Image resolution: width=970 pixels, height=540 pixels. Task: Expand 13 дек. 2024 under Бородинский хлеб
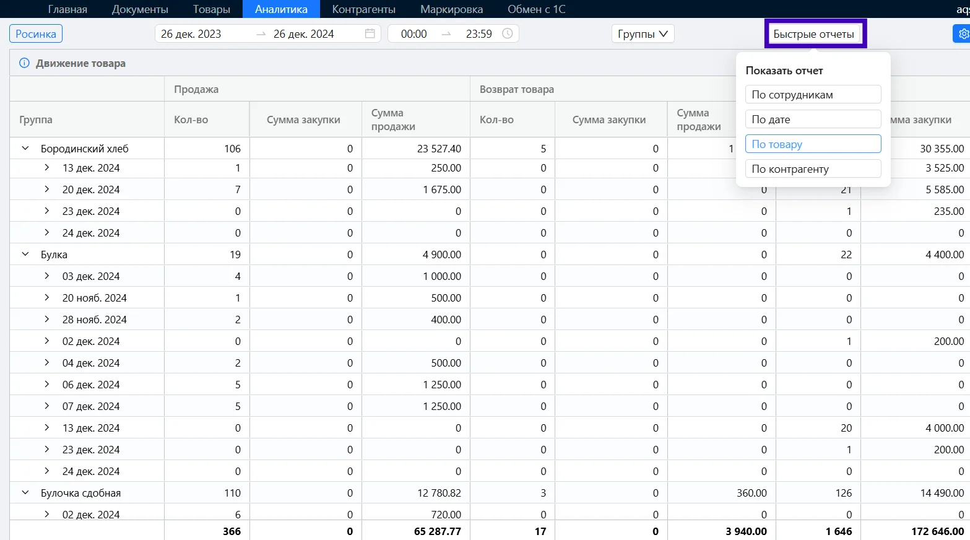click(x=46, y=167)
